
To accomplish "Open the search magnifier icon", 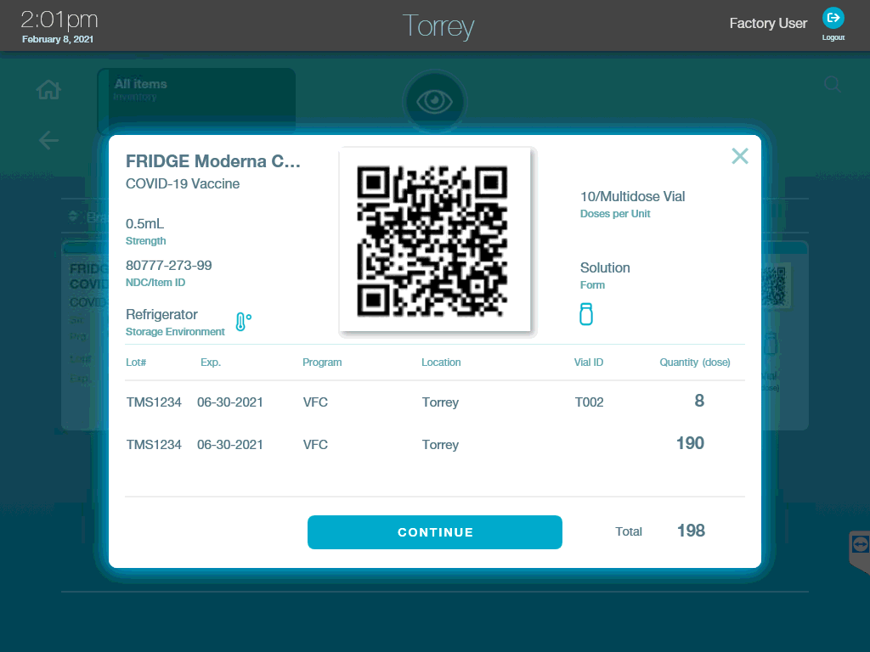I will pos(833,85).
